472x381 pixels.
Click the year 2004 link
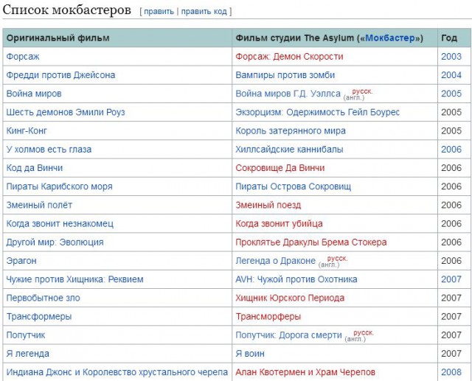coord(451,75)
